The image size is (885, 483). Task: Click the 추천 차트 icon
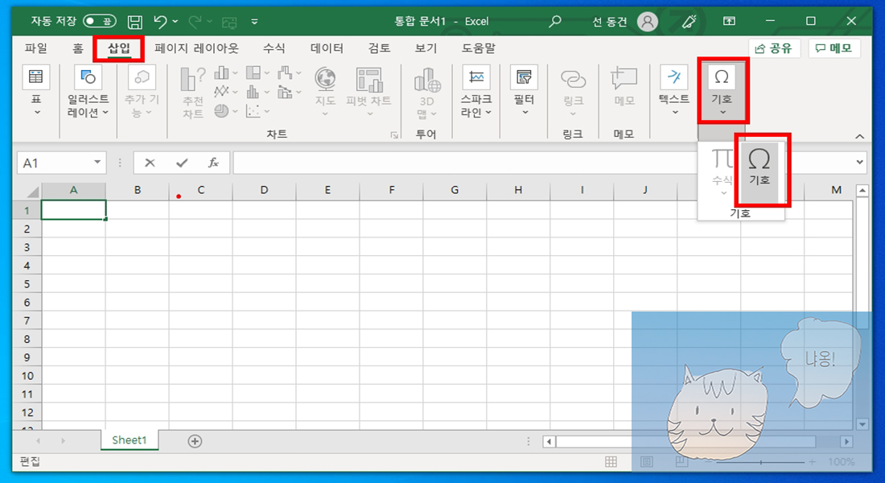[x=192, y=92]
